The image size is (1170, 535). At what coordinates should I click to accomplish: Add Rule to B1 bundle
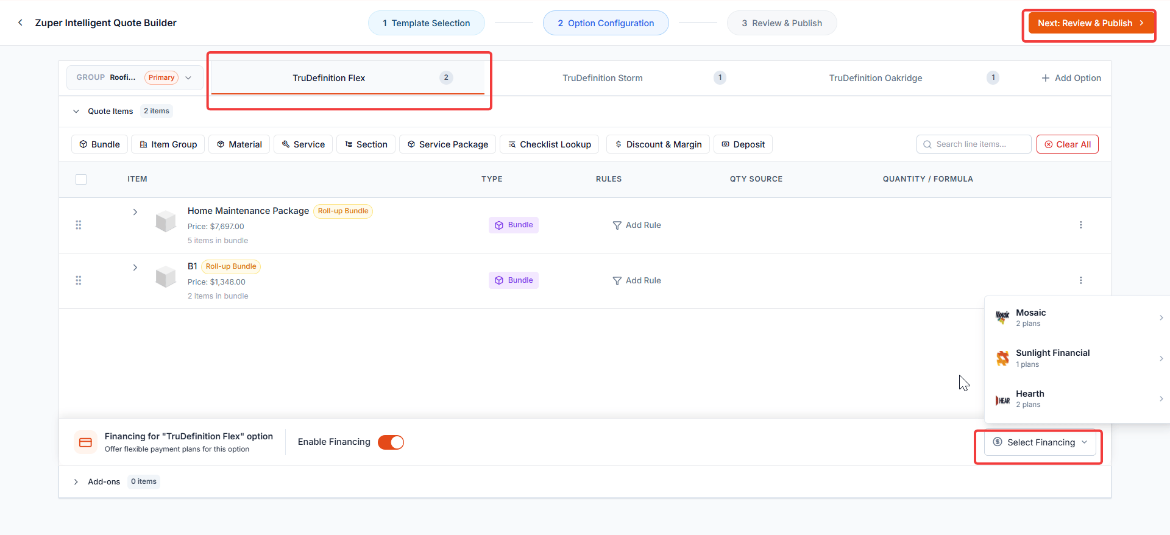pos(637,280)
